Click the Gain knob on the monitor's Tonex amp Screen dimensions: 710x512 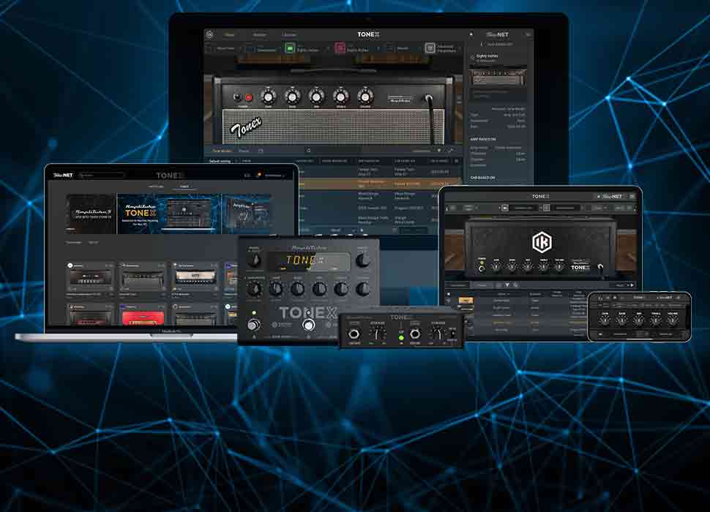point(268,97)
